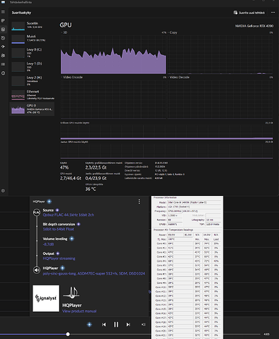Image resolution: width=279 pixels, height=339 pixels.
Task: Select Performance page icon in Task Manager sidebar
Action: (x=3, y=29)
